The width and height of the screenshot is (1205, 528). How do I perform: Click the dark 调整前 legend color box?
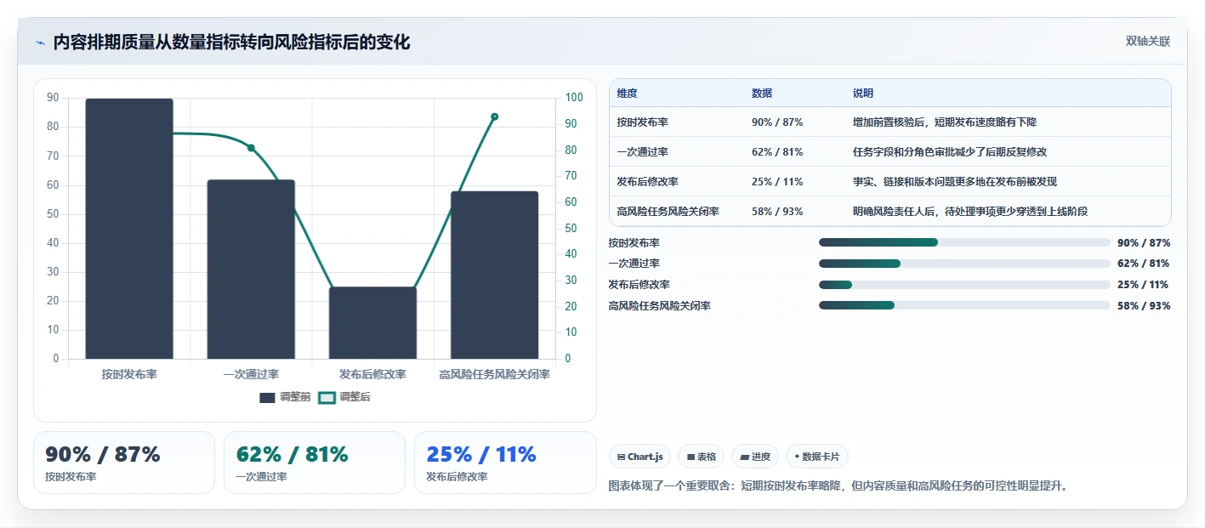pos(267,397)
